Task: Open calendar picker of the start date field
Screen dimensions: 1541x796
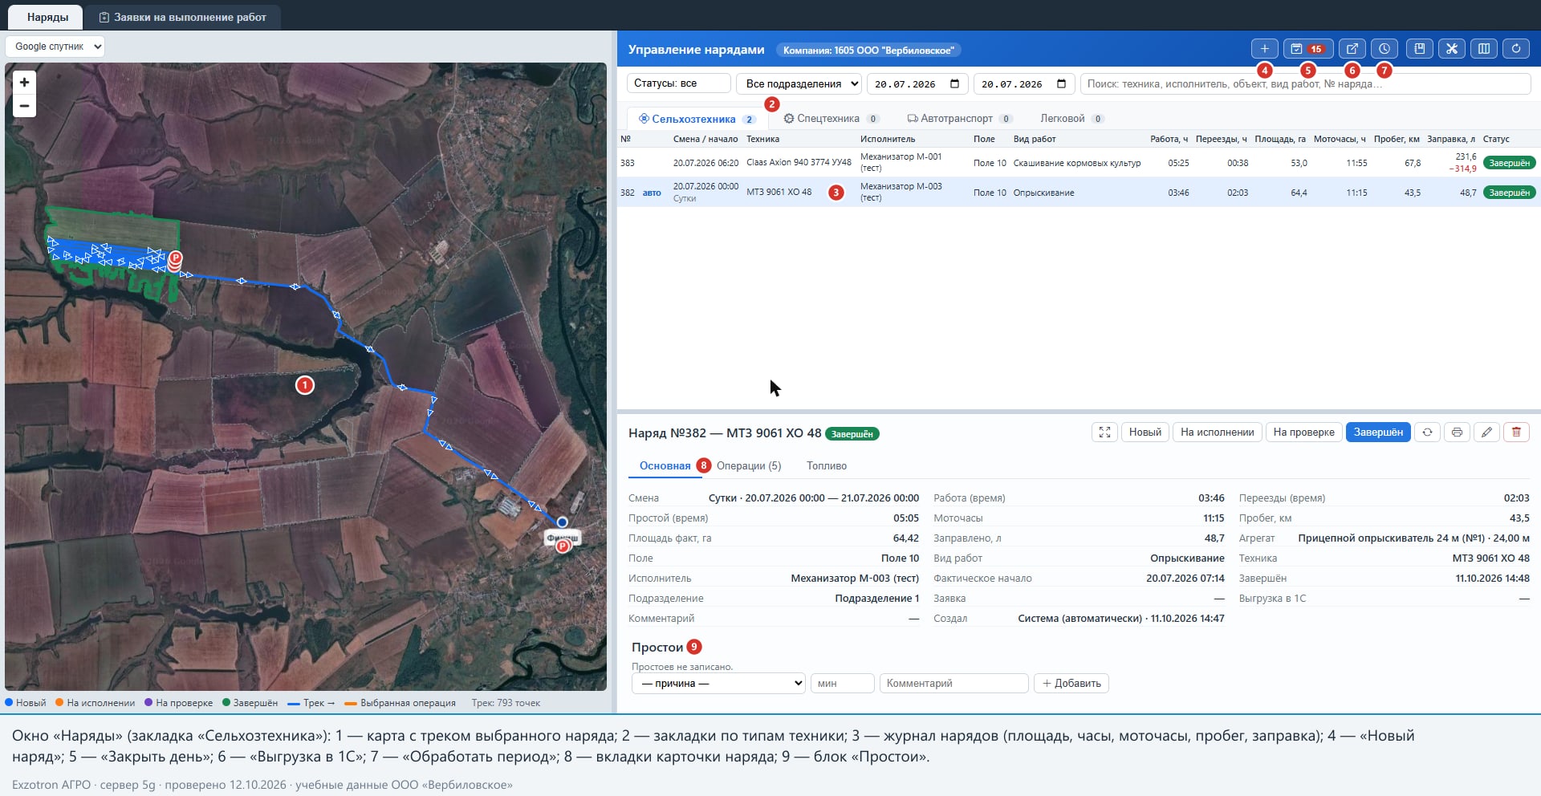Action: click(954, 83)
